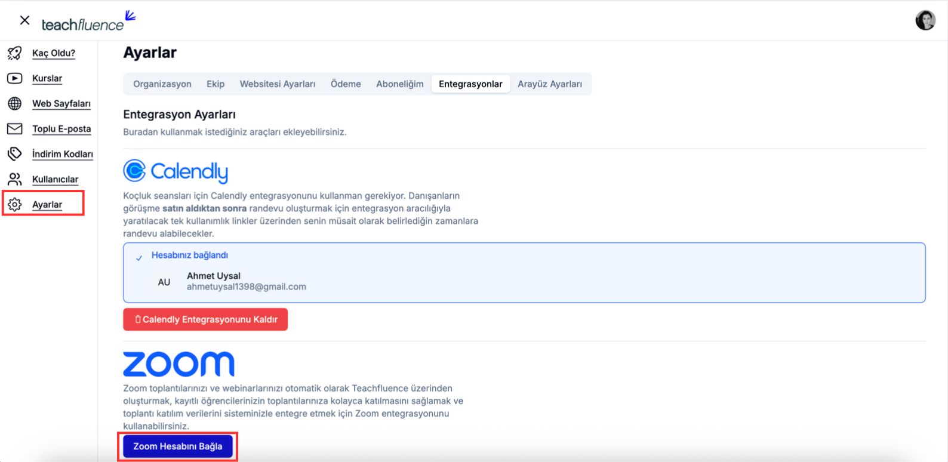Close the sidebar with the X icon
The height and width of the screenshot is (462, 948).
(24, 20)
